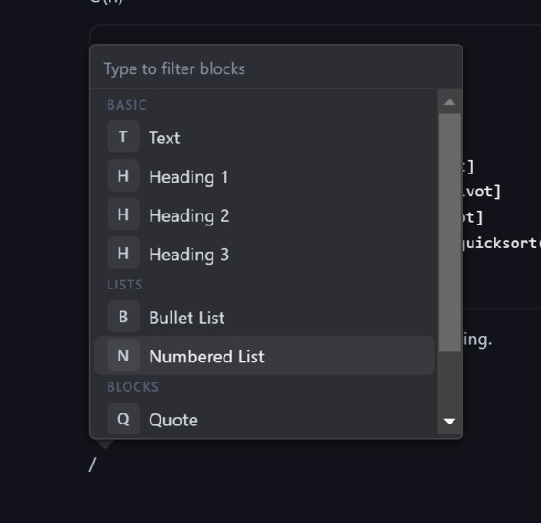
Task: Click the scrollbar up arrow
Action: pos(450,102)
